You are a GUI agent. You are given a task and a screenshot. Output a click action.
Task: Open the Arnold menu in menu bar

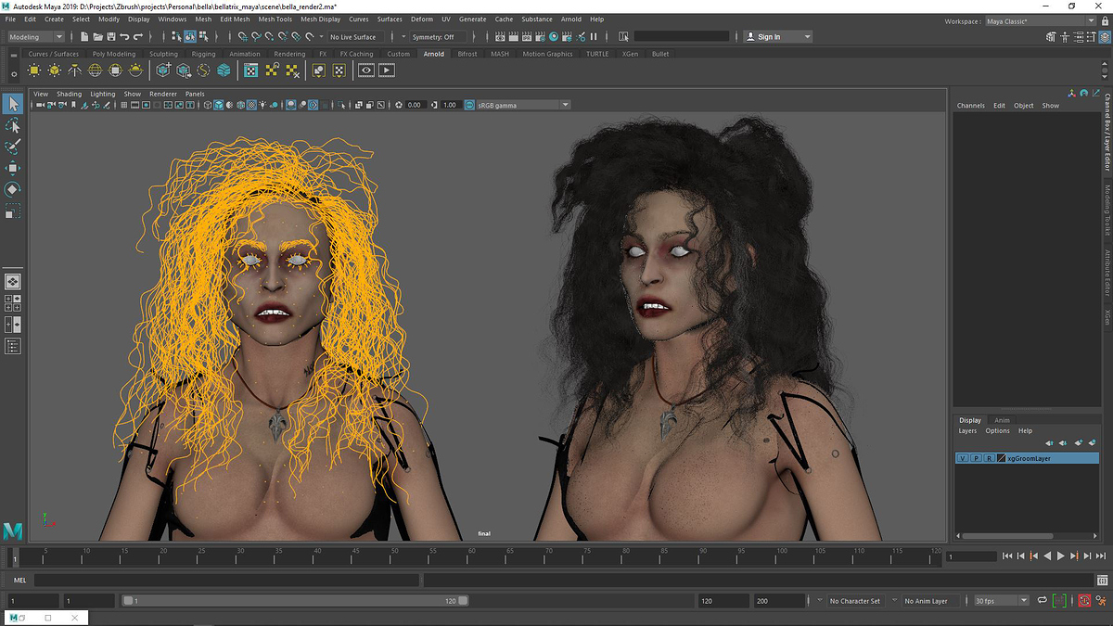click(571, 19)
